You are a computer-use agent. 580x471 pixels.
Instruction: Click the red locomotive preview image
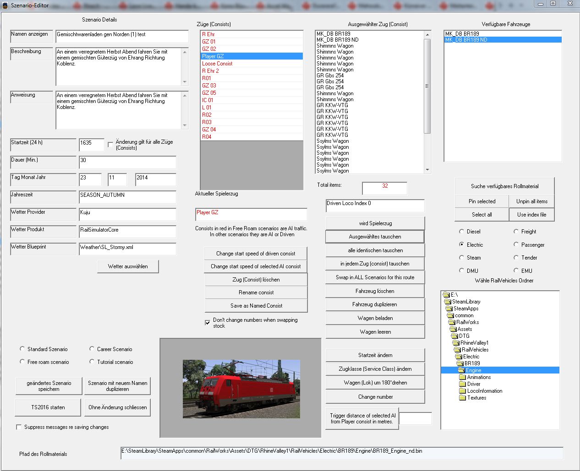click(241, 389)
